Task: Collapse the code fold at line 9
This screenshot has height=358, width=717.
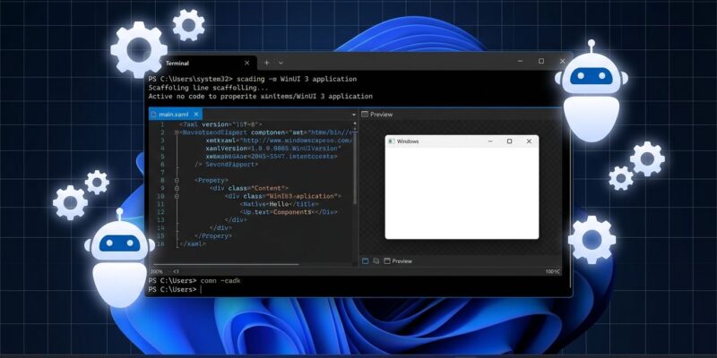Action: click(177, 188)
